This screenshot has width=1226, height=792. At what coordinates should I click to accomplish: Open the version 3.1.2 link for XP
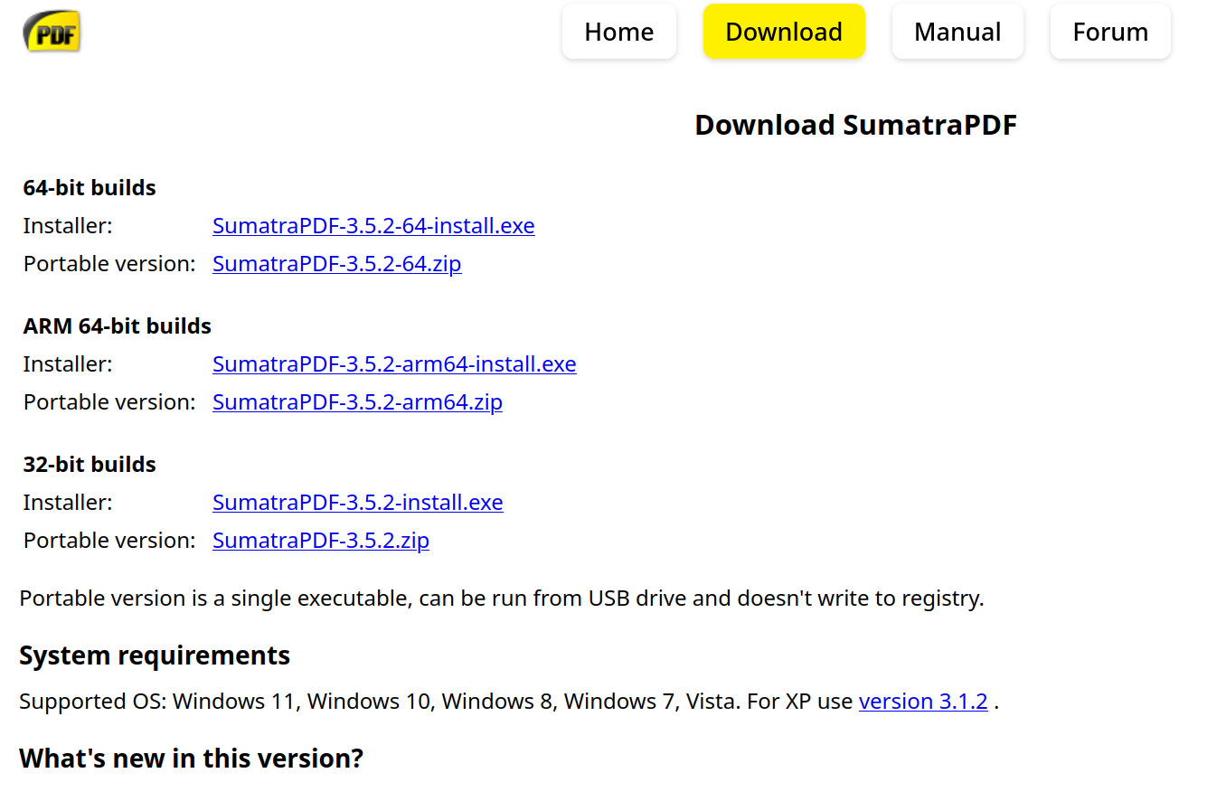tap(923, 701)
